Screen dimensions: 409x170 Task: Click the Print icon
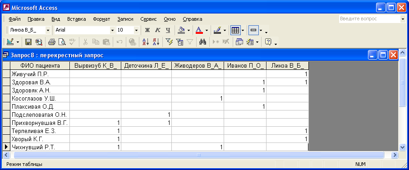(x=52, y=42)
